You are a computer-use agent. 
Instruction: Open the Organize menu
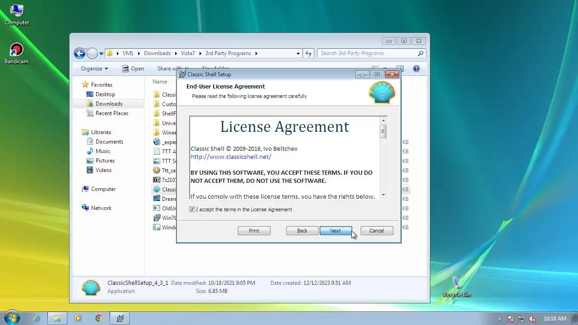click(x=94, y=69)
